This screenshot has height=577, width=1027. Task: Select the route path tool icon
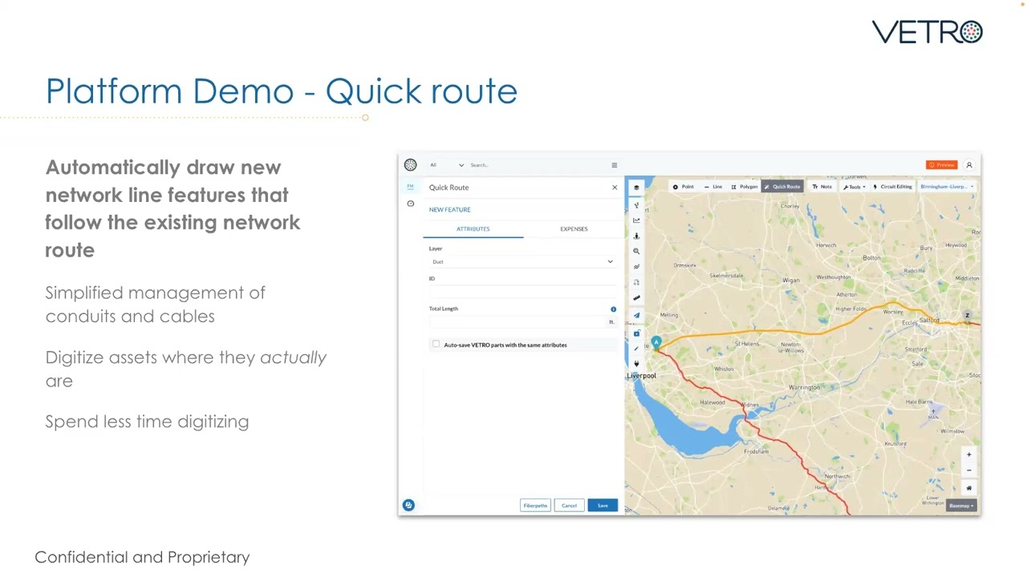point(636,282)
